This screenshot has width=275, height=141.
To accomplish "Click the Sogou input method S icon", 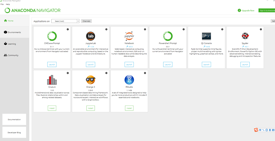I will click(x=256, y=130).
